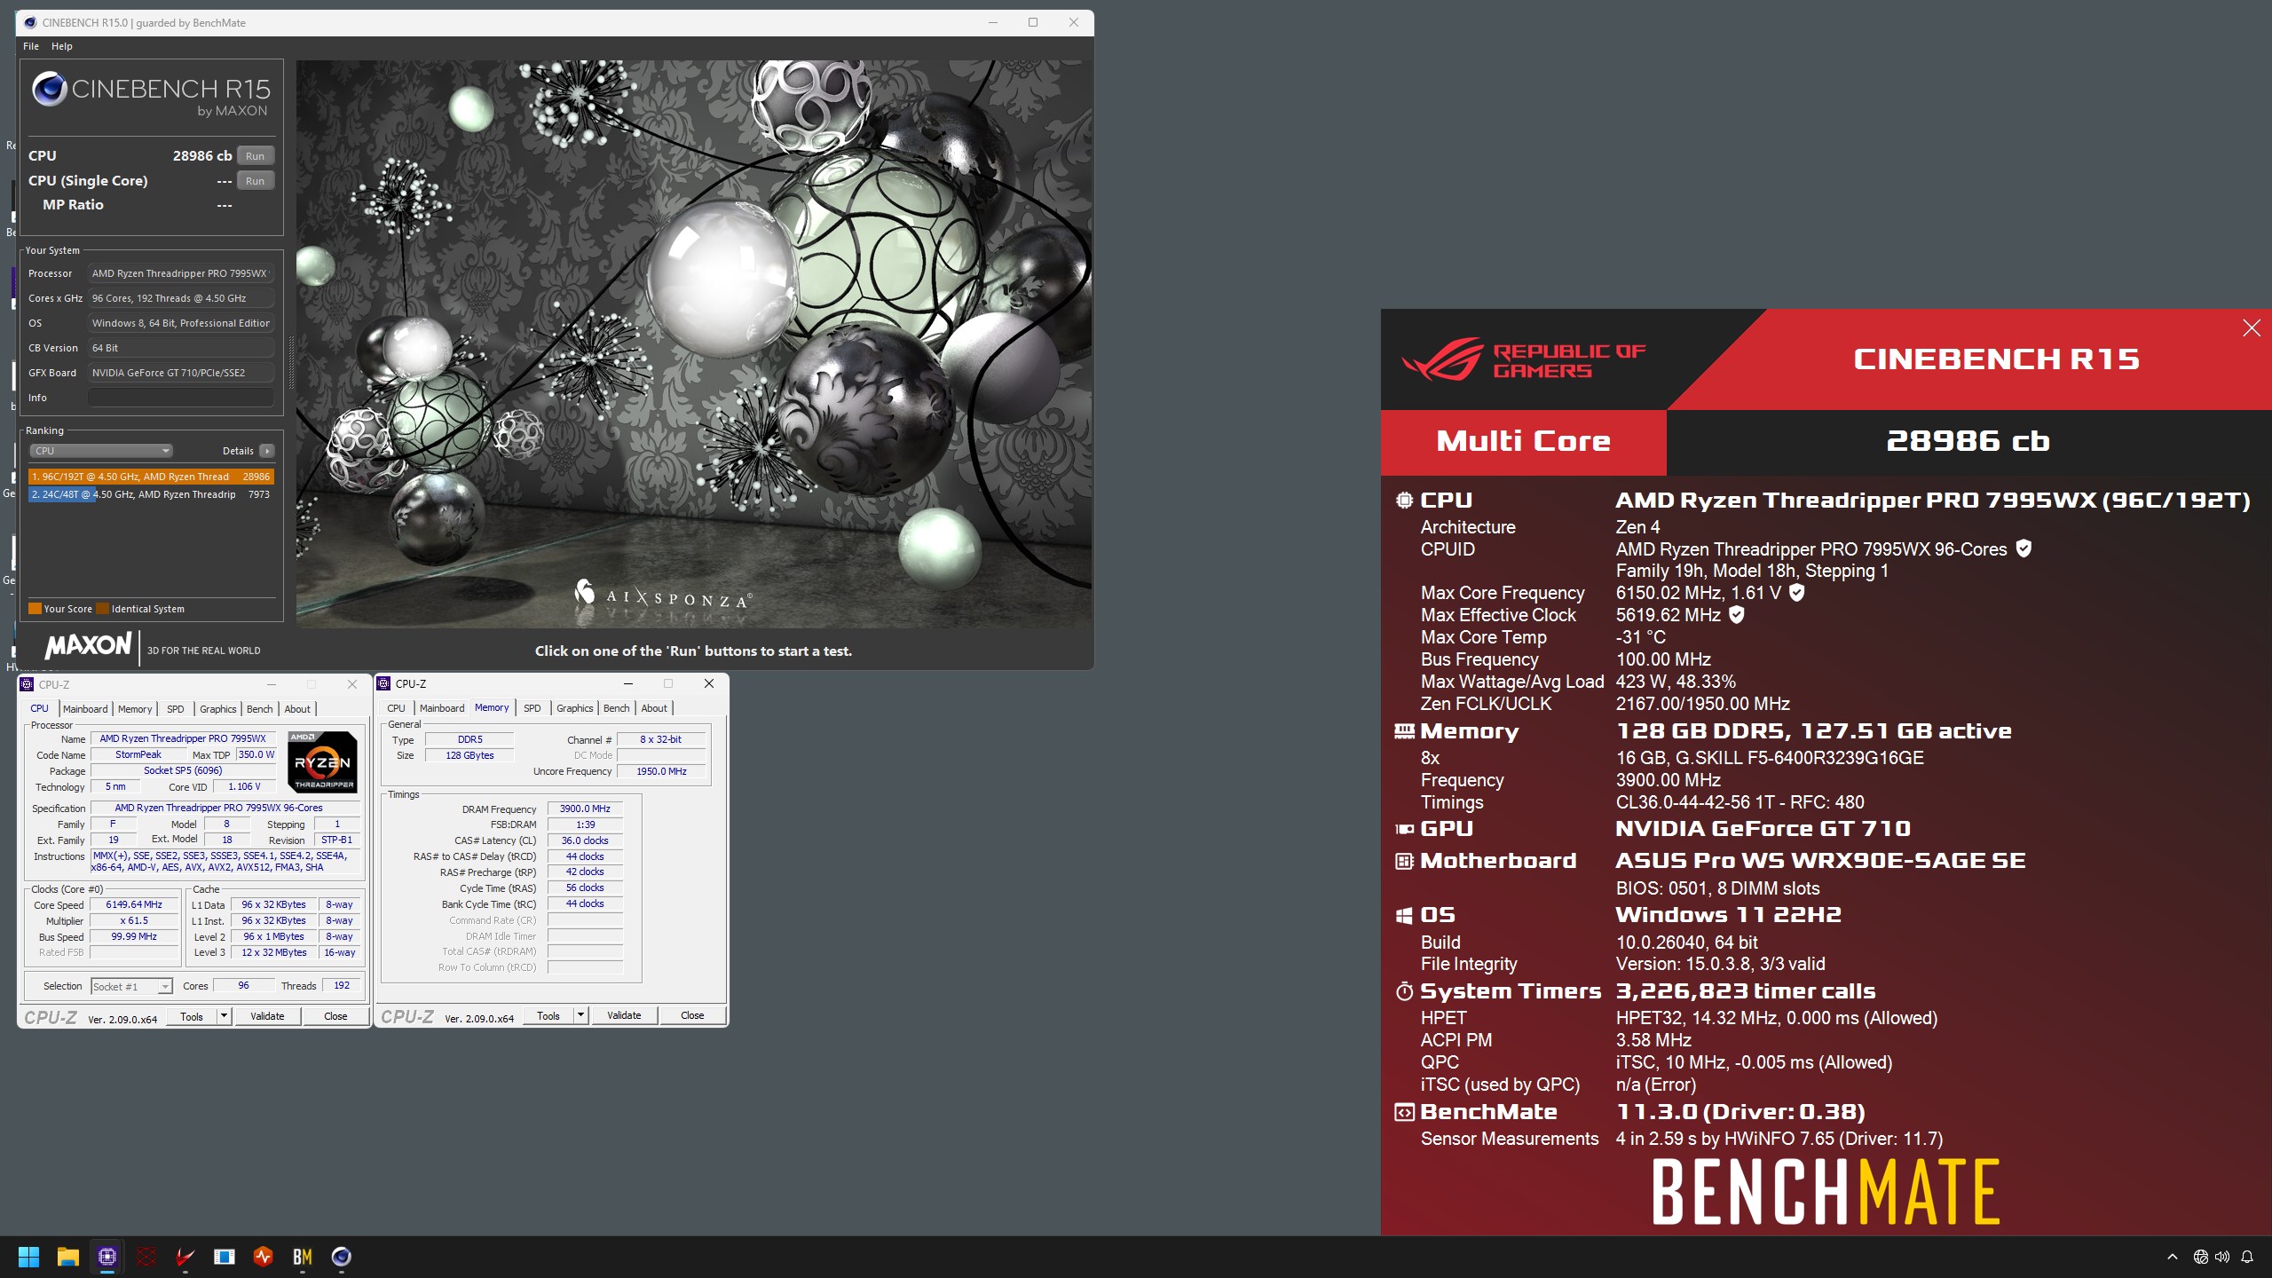Show hidden system tray icons
This screenshot has height=1278, width=2272.
2172,1257
